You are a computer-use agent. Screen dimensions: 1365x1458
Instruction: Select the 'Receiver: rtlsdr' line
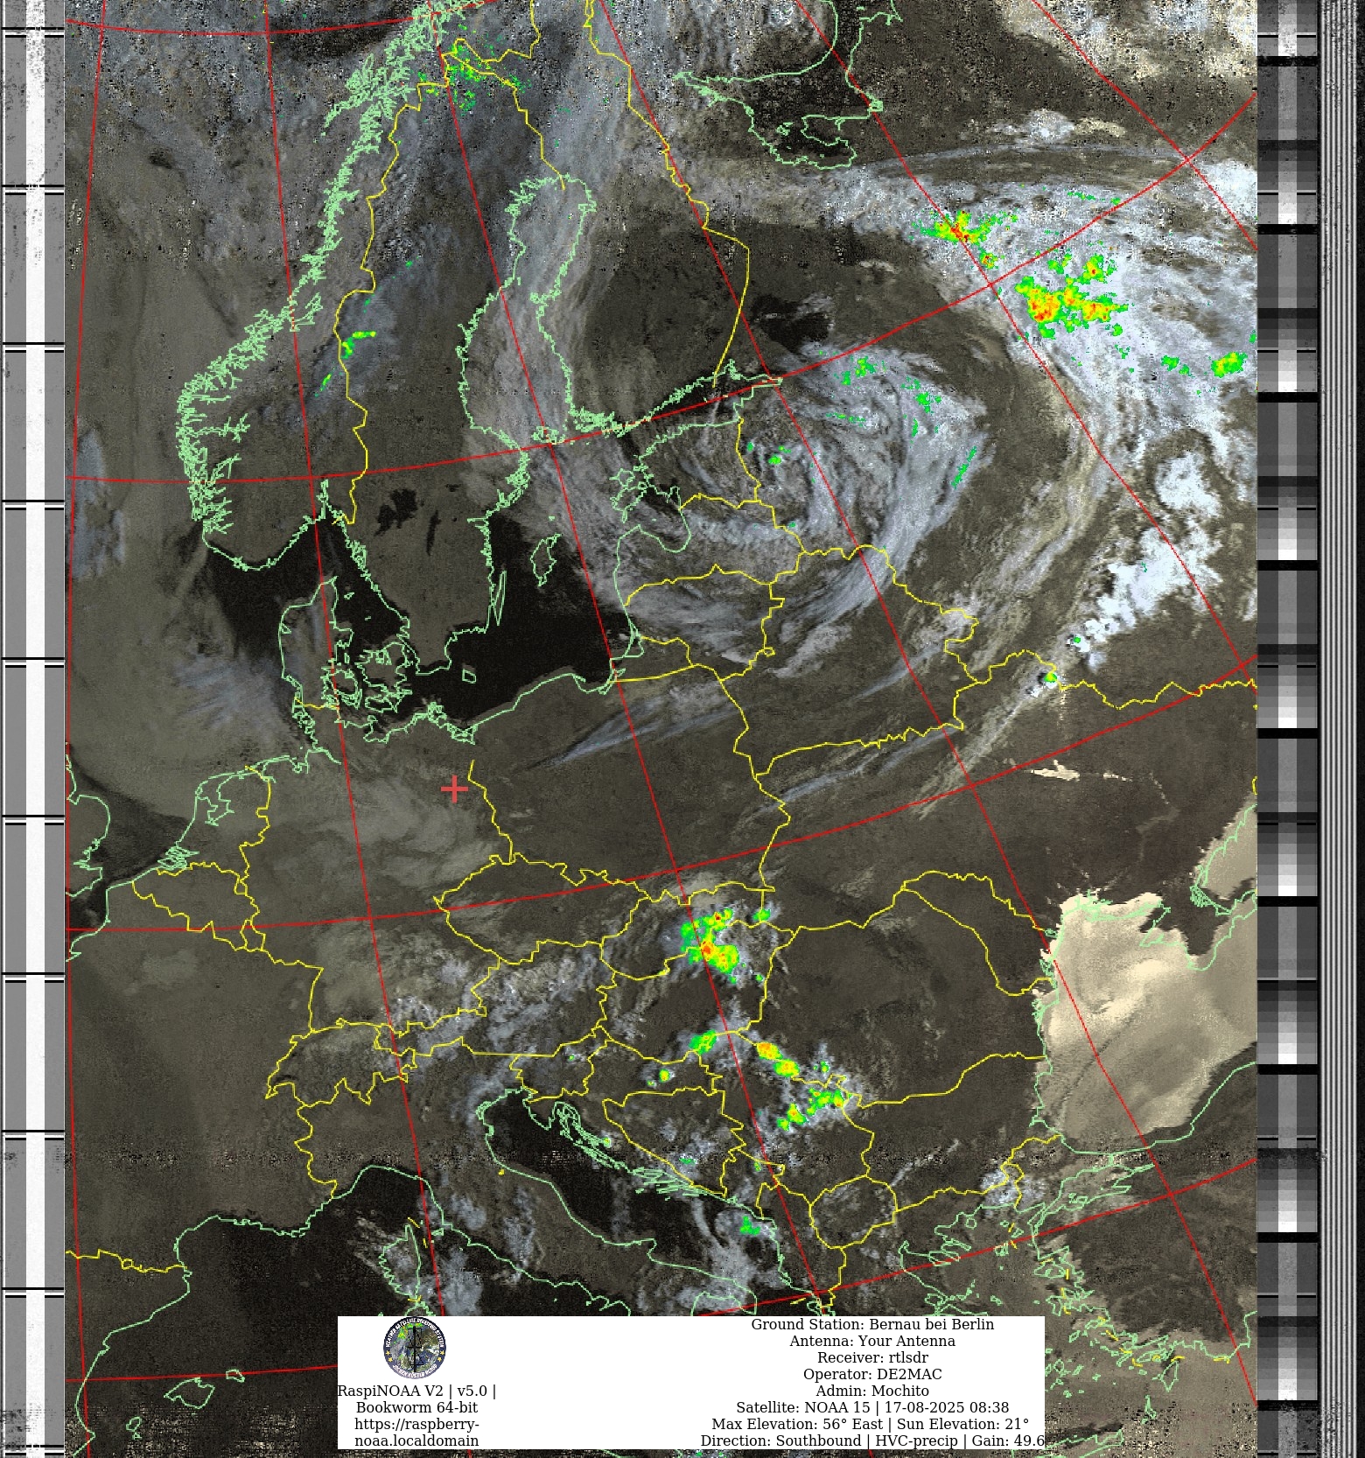click(872, 1357)
